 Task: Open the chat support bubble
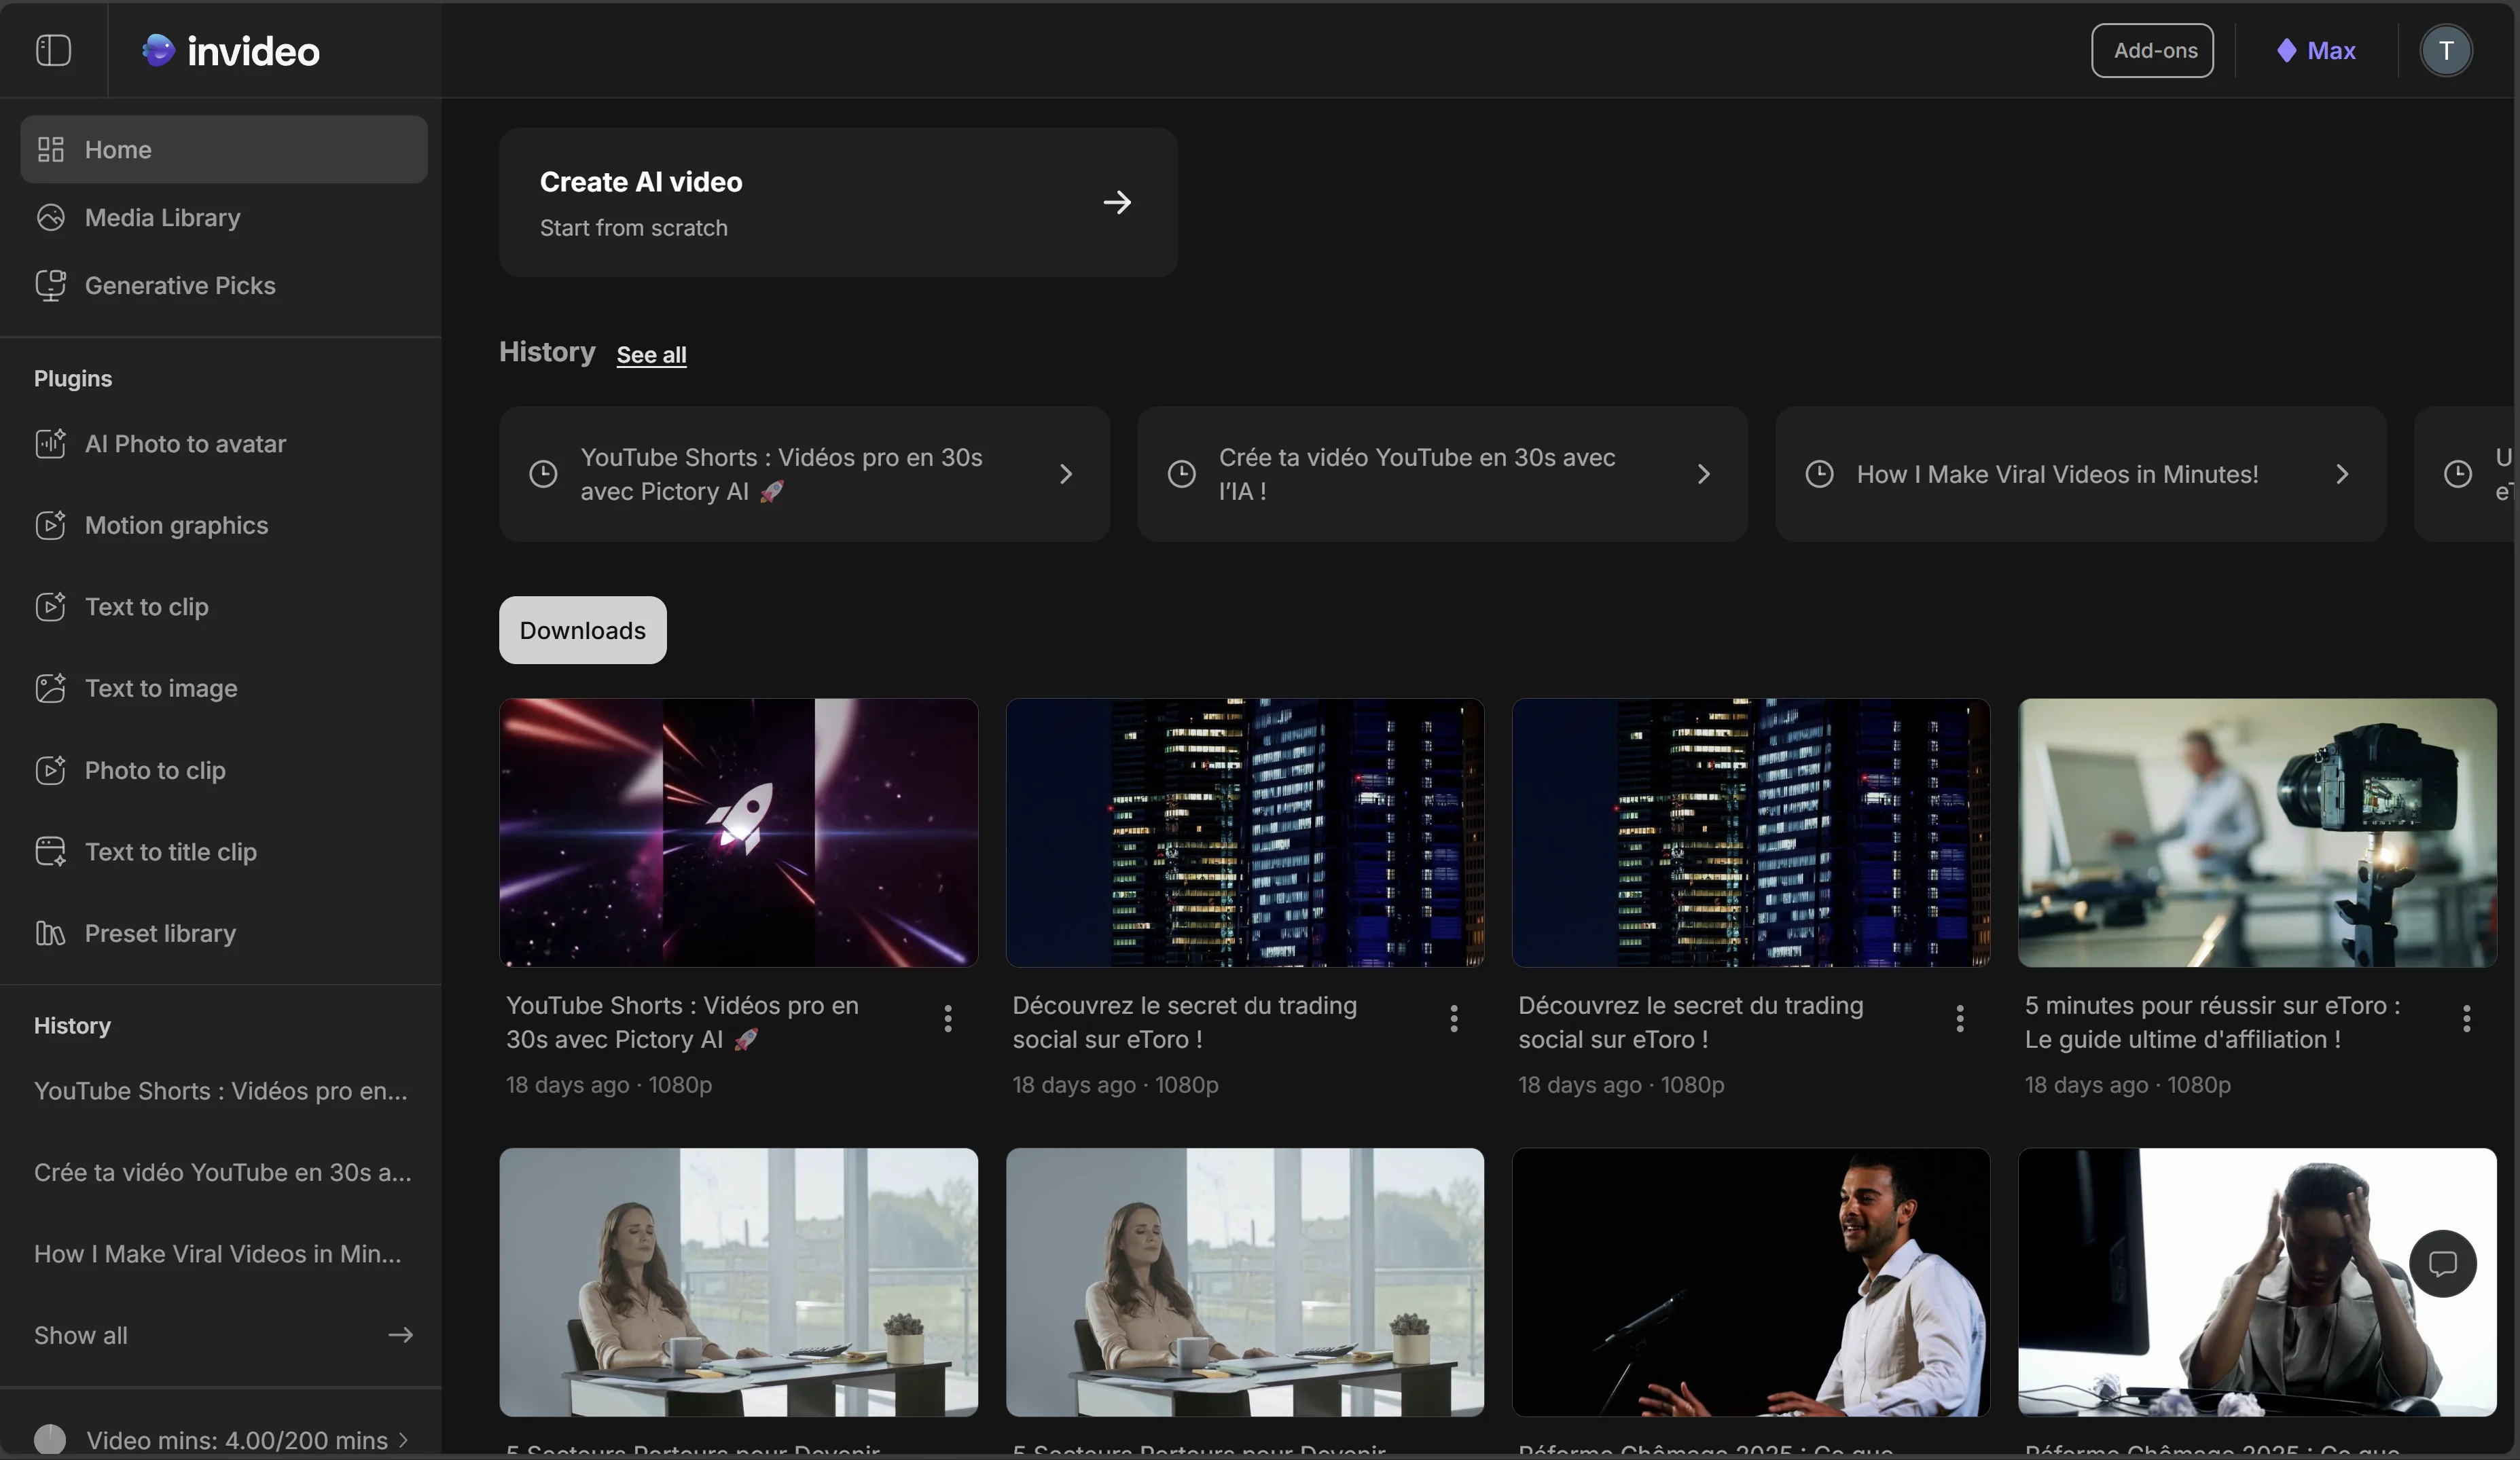click(x=2442, y=1263)
